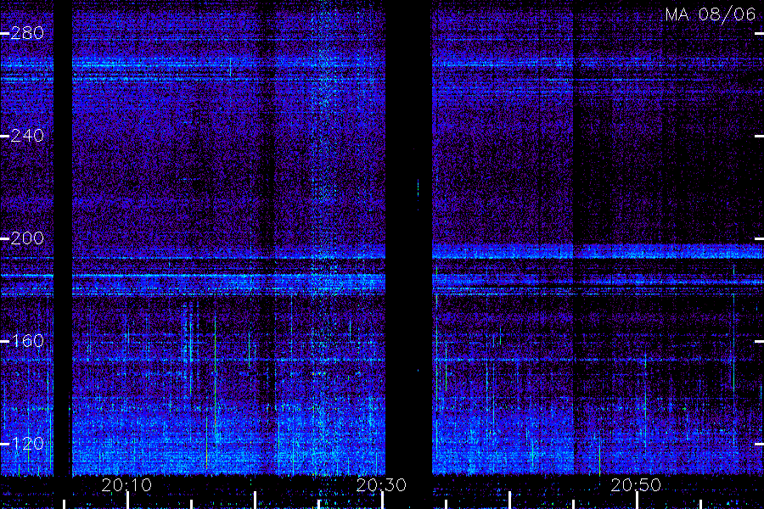
Task: Click the 160 frequency axis label
Action: [x=27, y=340]
